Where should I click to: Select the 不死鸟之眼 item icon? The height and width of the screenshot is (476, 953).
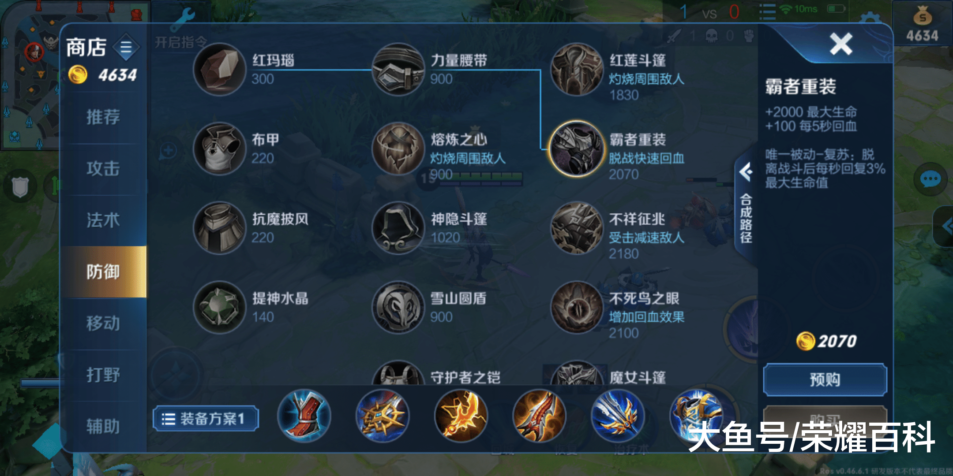pyautogui.click(x=577, y=307)
